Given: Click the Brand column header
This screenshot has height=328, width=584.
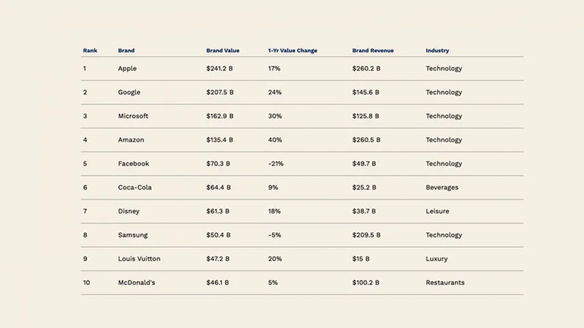Looking at the screenshot, I should (x=126, y=51).
